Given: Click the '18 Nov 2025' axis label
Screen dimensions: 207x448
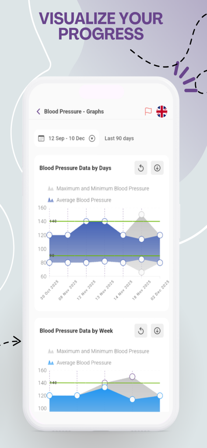Looking at the screenshot, I should pos(140,290).
